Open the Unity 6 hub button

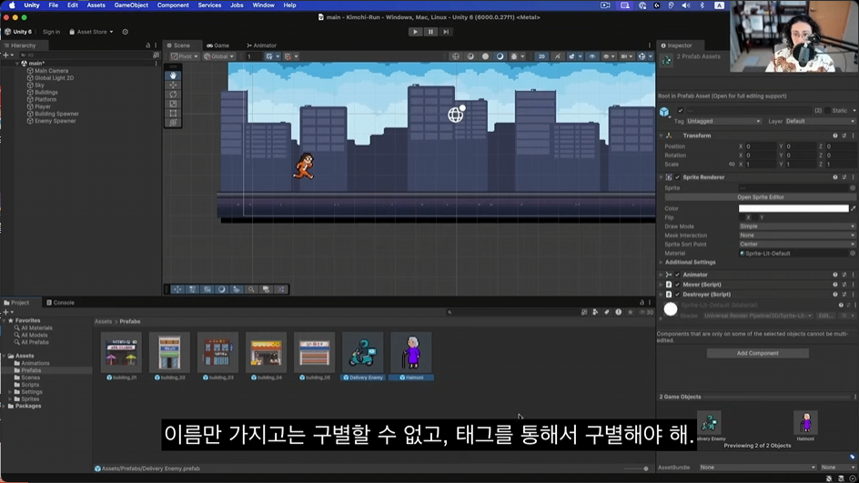(x=18, y=32)
